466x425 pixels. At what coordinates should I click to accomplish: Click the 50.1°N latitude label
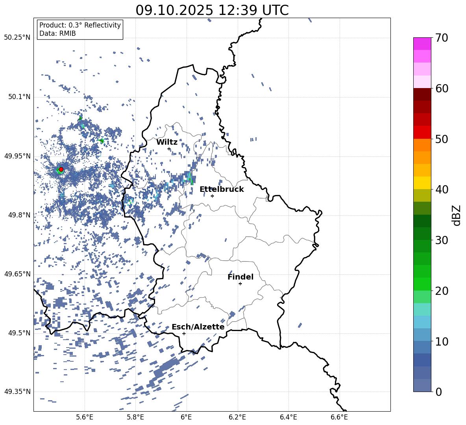coord(20,97)
